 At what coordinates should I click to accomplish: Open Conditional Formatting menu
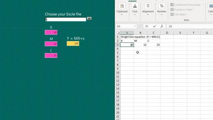click(186, 5)
